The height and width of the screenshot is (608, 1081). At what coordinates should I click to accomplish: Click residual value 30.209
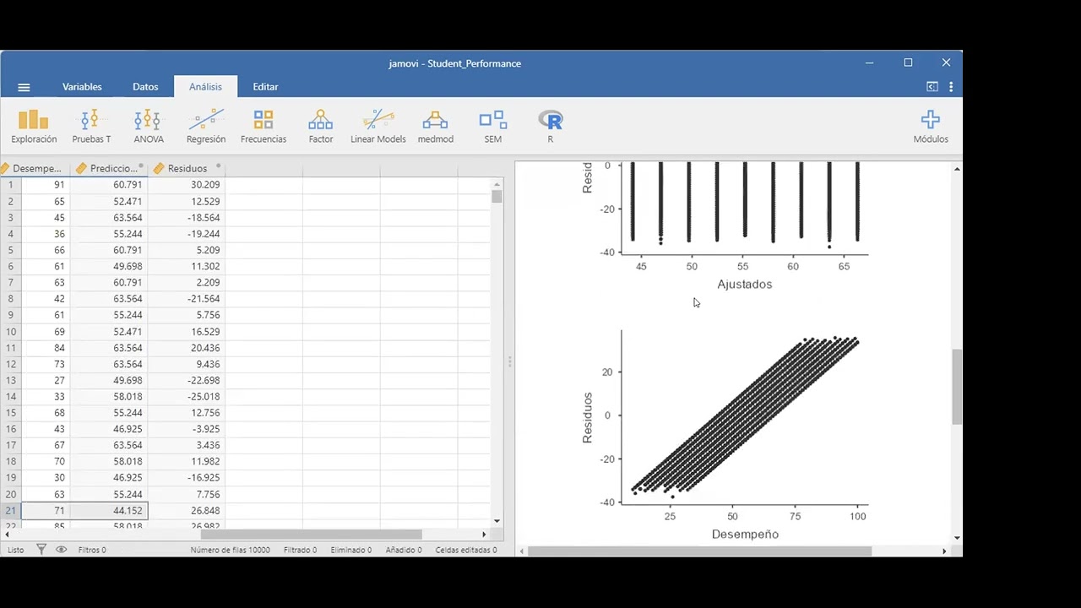(187, 185)
